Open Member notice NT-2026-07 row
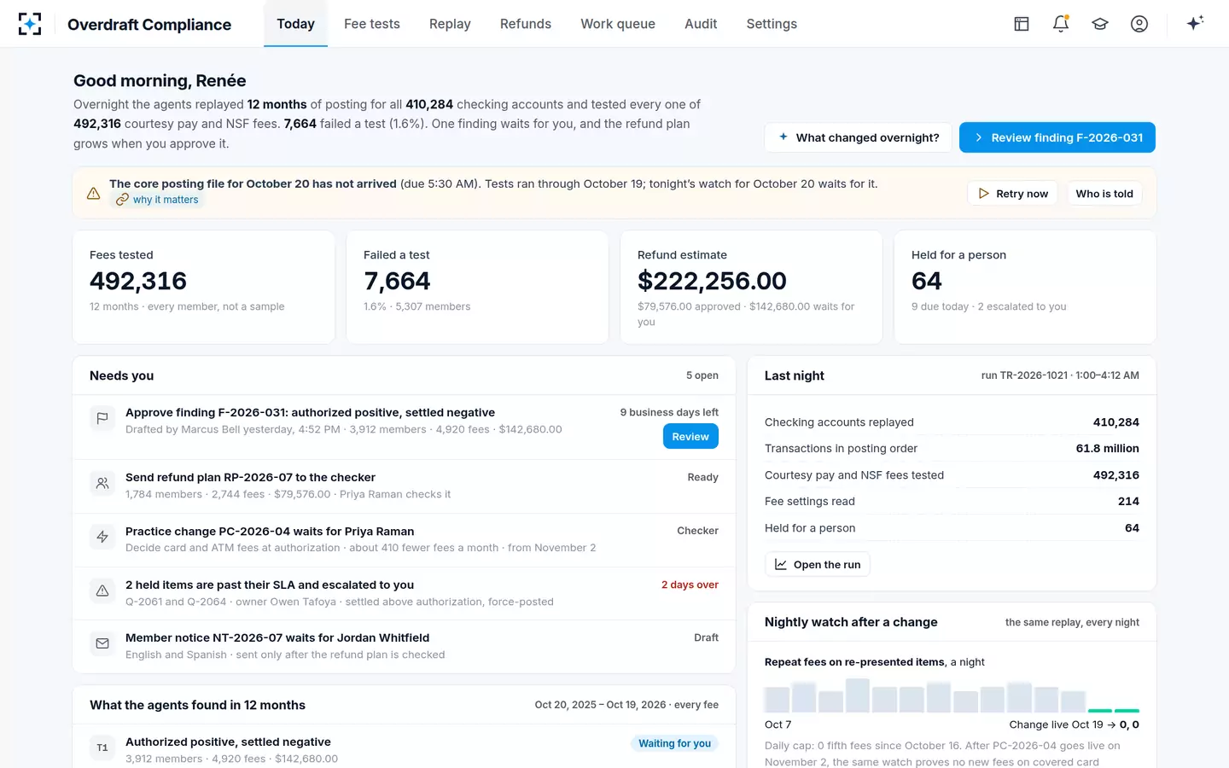1229x768 pixels. (404, 646)
